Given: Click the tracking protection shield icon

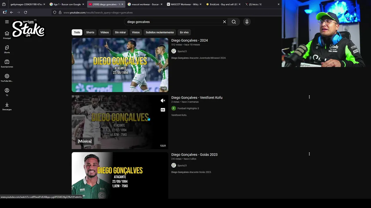Looking at the screenshot, I should coord(54,12).
